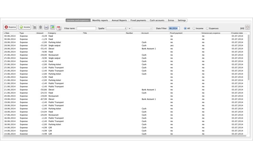Select the -20,00 Restaurant entry on 17.06.2014

pyautogui.click(x=125, y=115)
